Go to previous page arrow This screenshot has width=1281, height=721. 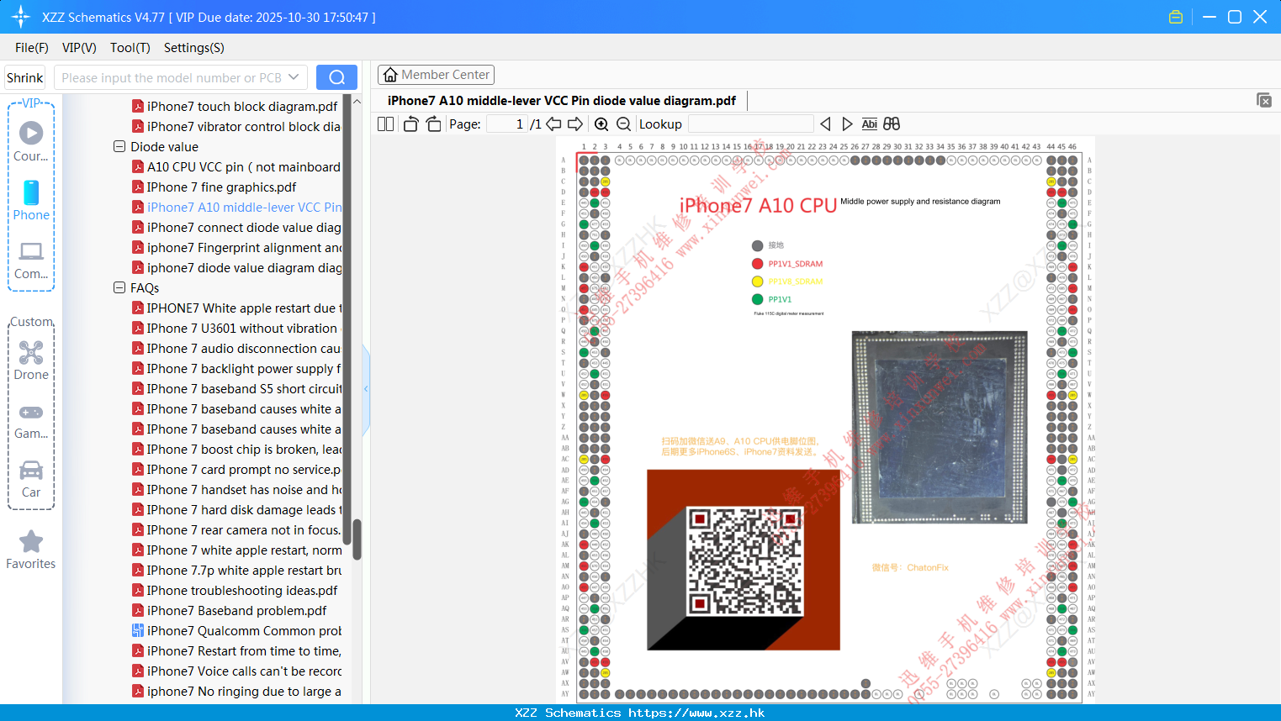click(x=553, y=124)
